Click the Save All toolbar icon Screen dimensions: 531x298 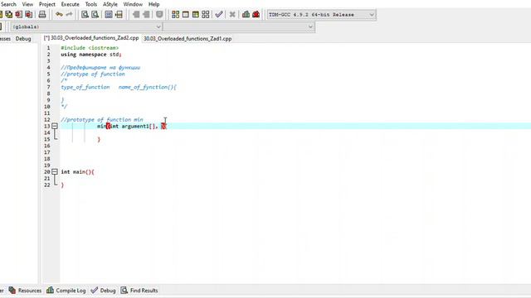[8, 14]
